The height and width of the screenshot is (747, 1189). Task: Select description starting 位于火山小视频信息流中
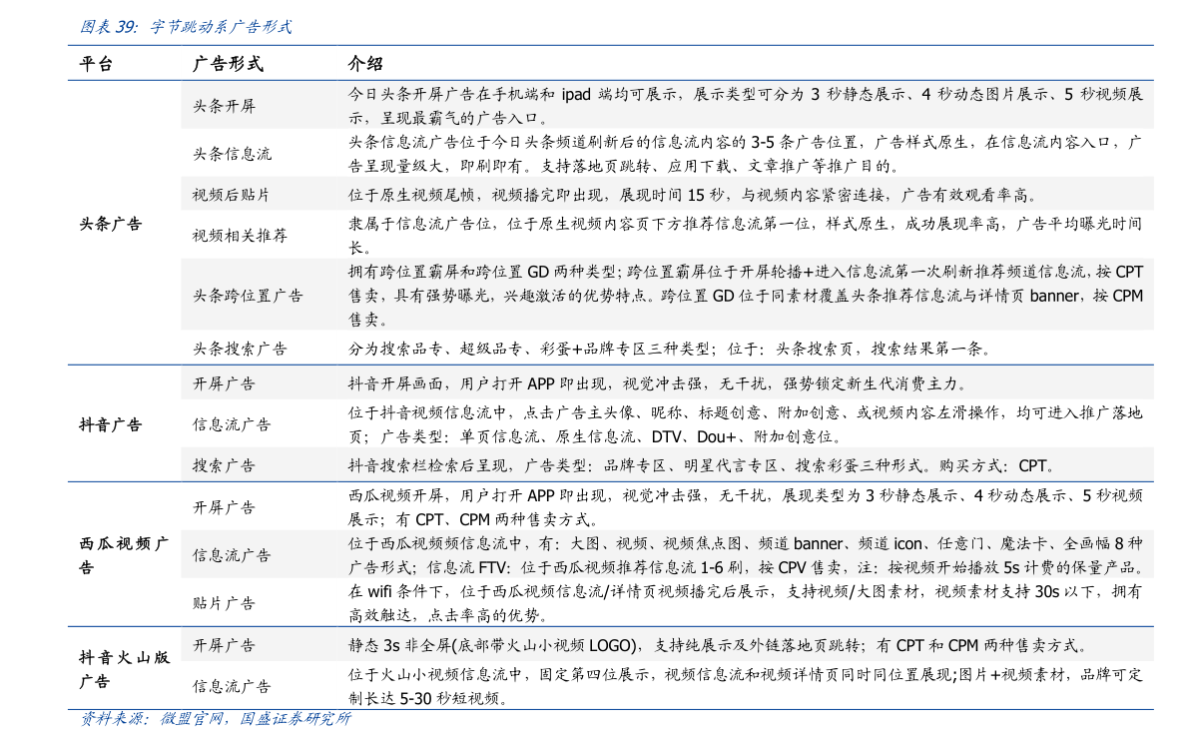(x=746, y=686)
